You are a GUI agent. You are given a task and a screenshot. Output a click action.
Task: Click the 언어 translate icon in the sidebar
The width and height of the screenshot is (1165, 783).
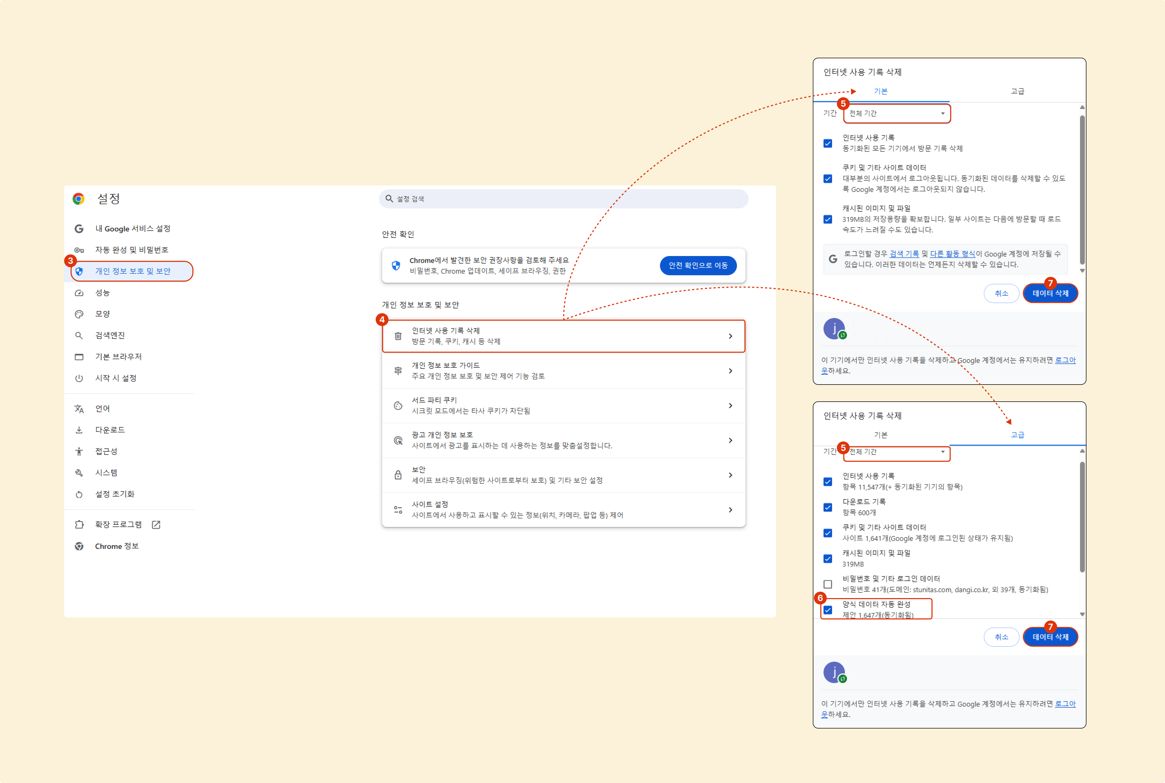[x=79, y=409]
